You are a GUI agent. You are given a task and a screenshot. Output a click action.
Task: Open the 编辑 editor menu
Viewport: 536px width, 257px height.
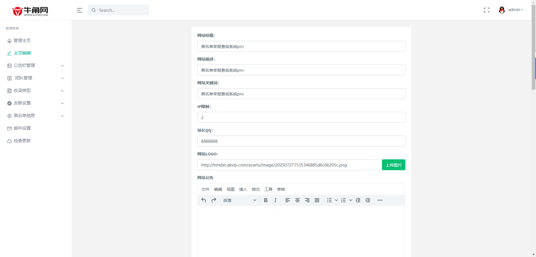[218, 189]
